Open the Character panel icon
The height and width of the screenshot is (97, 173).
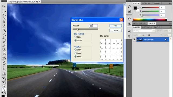tap(129, 31)
